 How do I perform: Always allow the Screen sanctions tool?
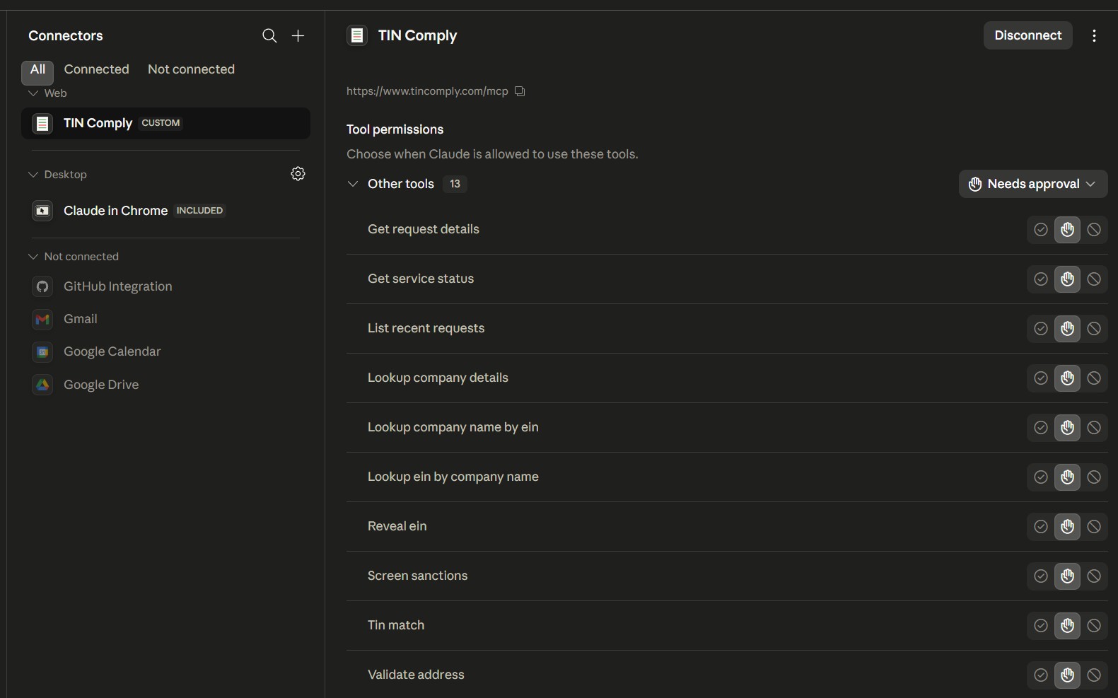point(1041,576)
